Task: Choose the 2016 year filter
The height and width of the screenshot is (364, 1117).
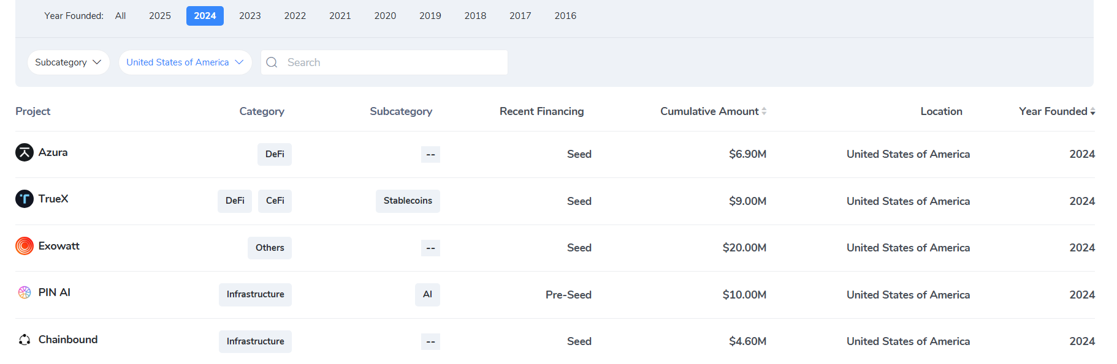Action: coord(565,16)
